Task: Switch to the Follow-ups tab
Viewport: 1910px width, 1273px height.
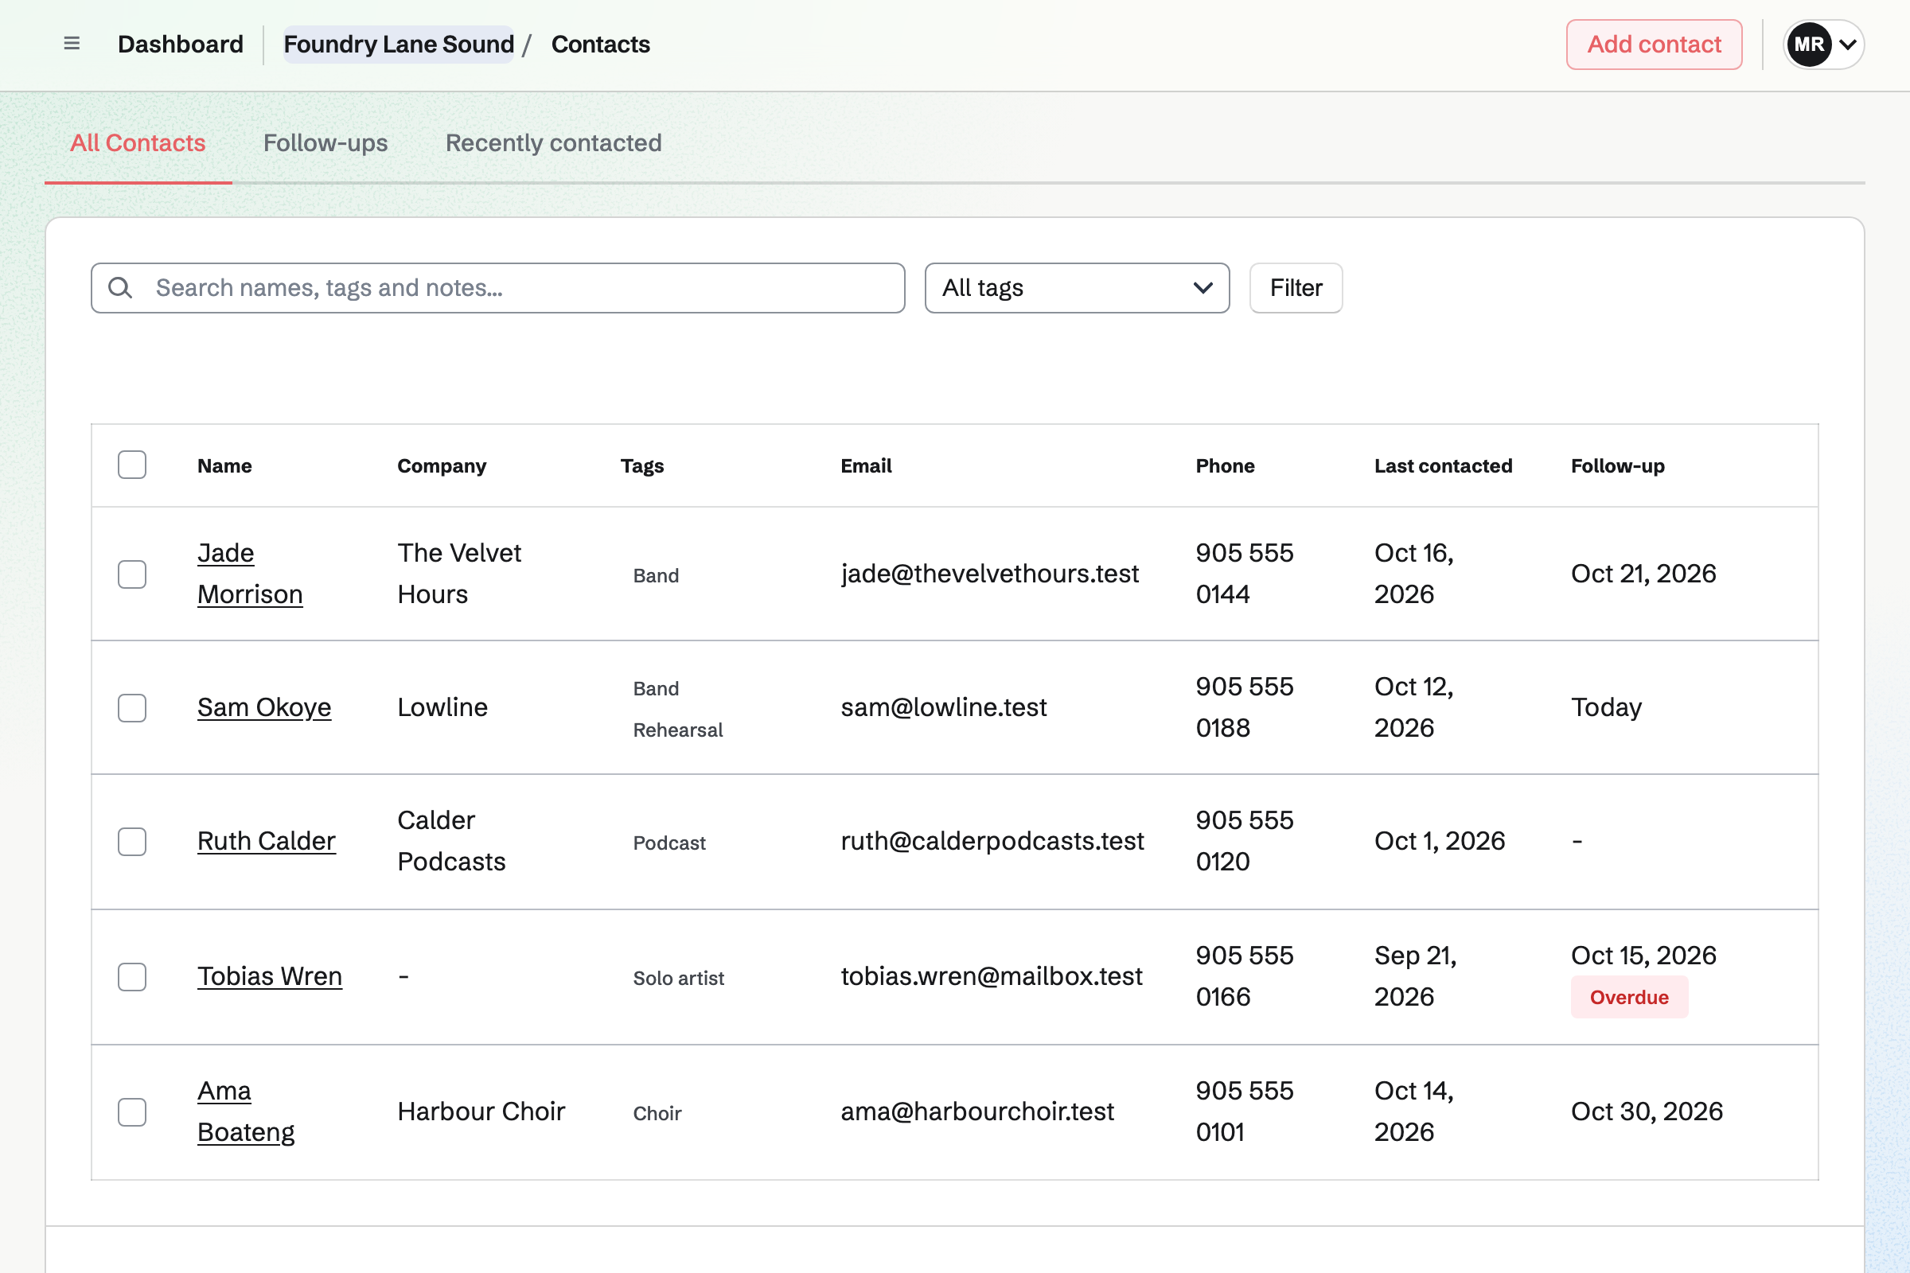Action: (325, 143)
